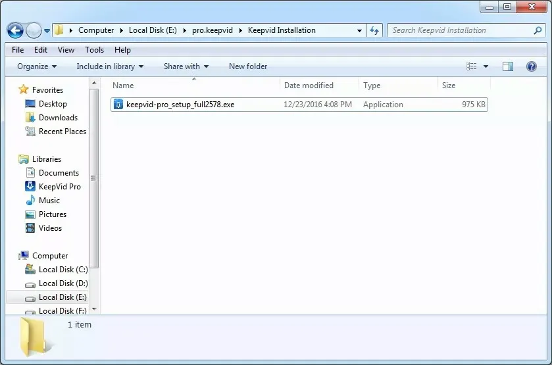The width and height of the screenshot is (552, 365).
Task: Click the 975 KB size cell
Action: 474,105
